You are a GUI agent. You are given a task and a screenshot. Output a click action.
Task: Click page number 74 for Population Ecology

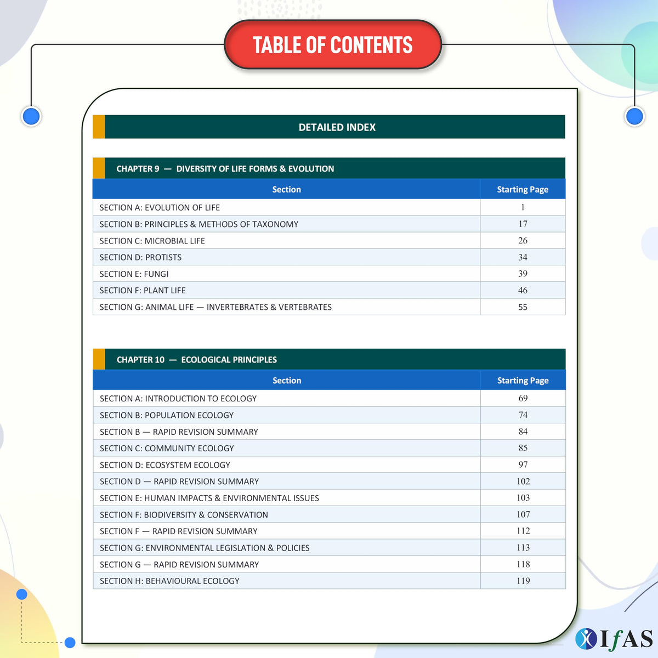click(523, 415)
